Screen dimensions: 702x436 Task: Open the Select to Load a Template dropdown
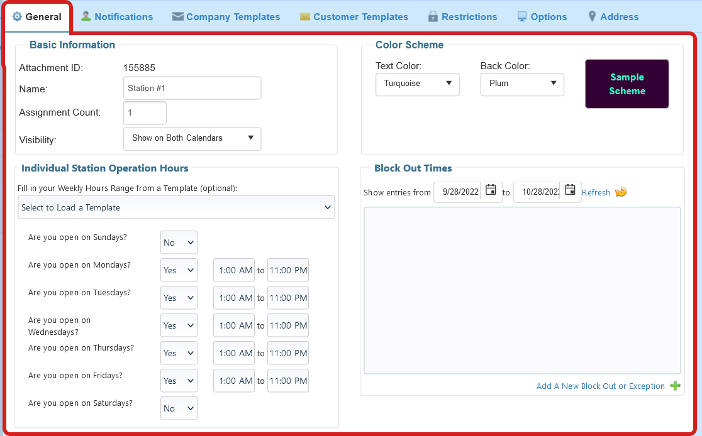click(x=176, y=207)
